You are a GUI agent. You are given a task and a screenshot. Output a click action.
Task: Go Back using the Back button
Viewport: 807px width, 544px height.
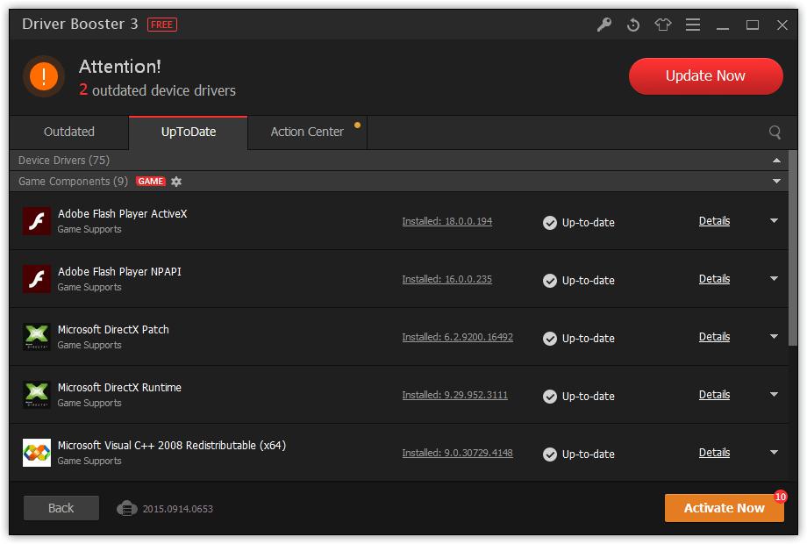point(61,508)
